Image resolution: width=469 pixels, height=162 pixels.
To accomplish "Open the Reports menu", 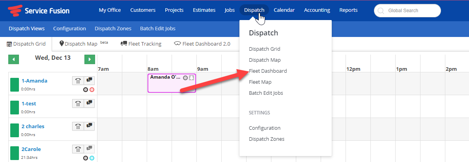I will 348,10.
